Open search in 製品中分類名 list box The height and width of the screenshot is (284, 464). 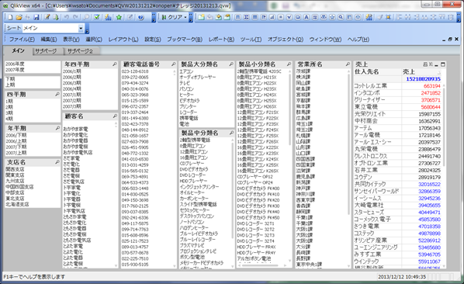231,133
